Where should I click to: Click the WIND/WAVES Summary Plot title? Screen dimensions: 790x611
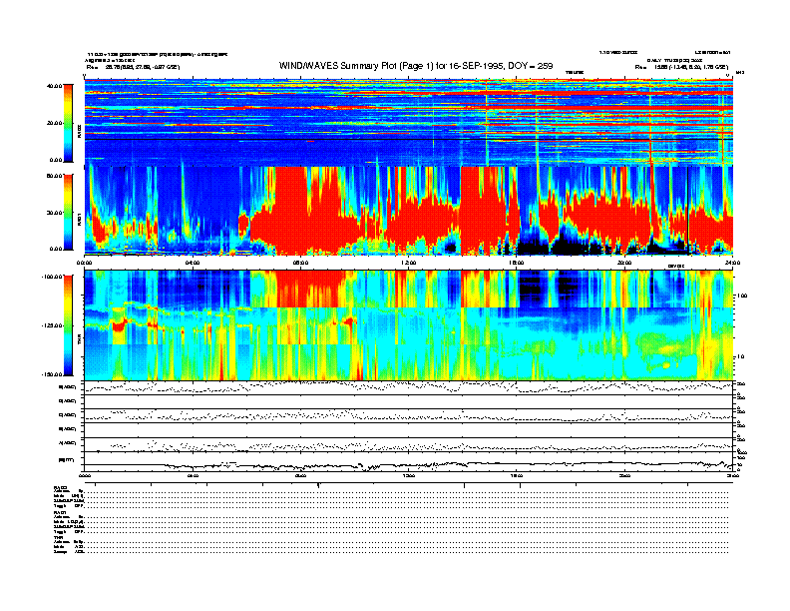tap(416, 66)
